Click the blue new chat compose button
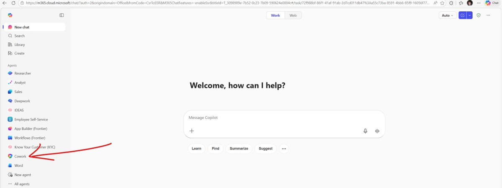The height and width of the screenshot is (188, 502). point(463,15)
